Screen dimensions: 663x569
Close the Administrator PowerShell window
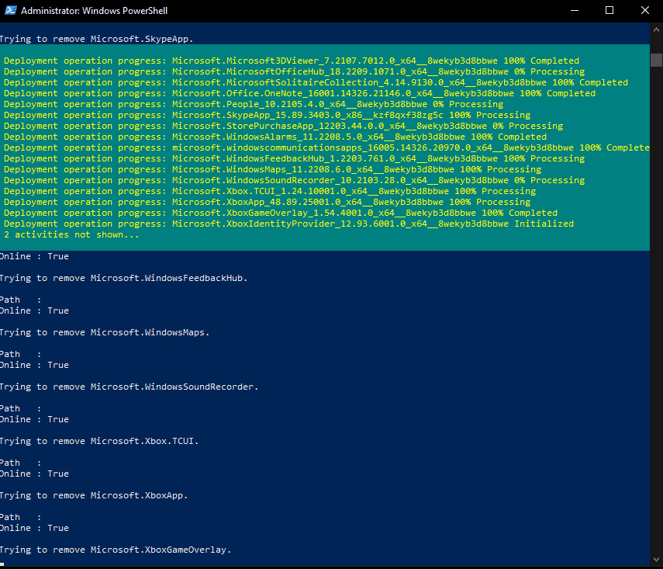[x=644, y=11]
